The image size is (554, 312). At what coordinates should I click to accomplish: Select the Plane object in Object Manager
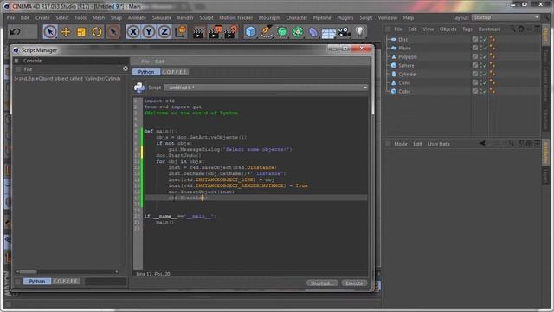pos(404,49)
